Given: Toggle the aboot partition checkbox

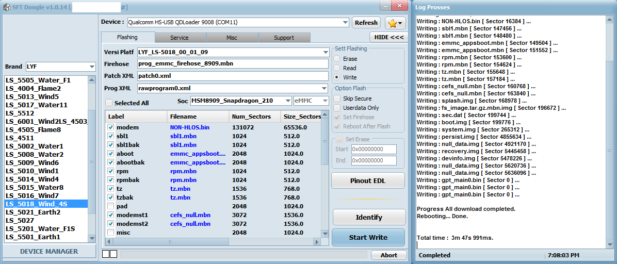Looking at the screenshot, I should [x=110, y=154].
